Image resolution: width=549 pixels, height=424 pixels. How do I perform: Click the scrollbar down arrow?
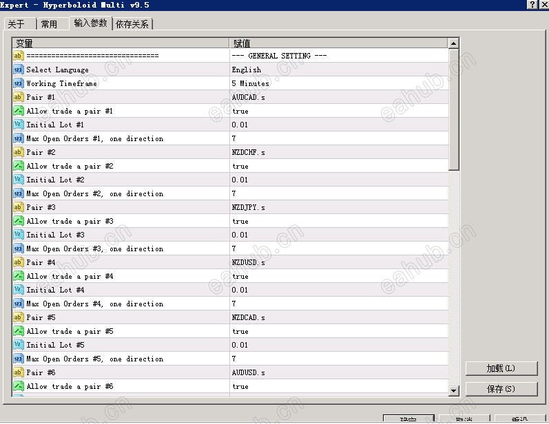(453, 391)
